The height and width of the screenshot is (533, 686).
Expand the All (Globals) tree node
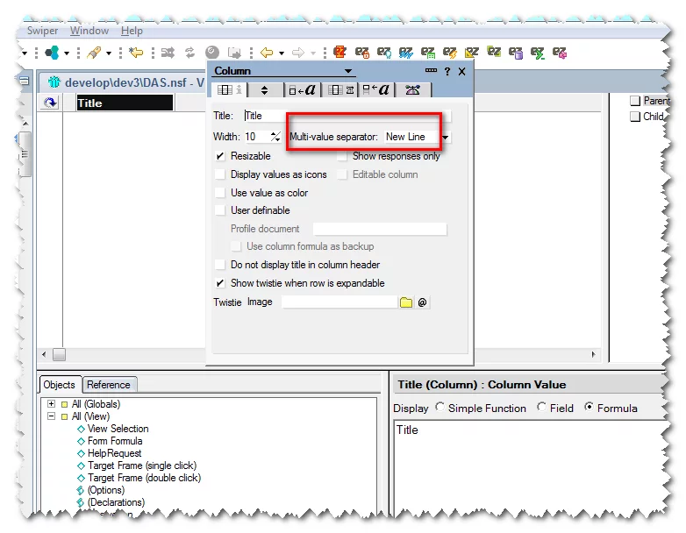click(52, 404)
